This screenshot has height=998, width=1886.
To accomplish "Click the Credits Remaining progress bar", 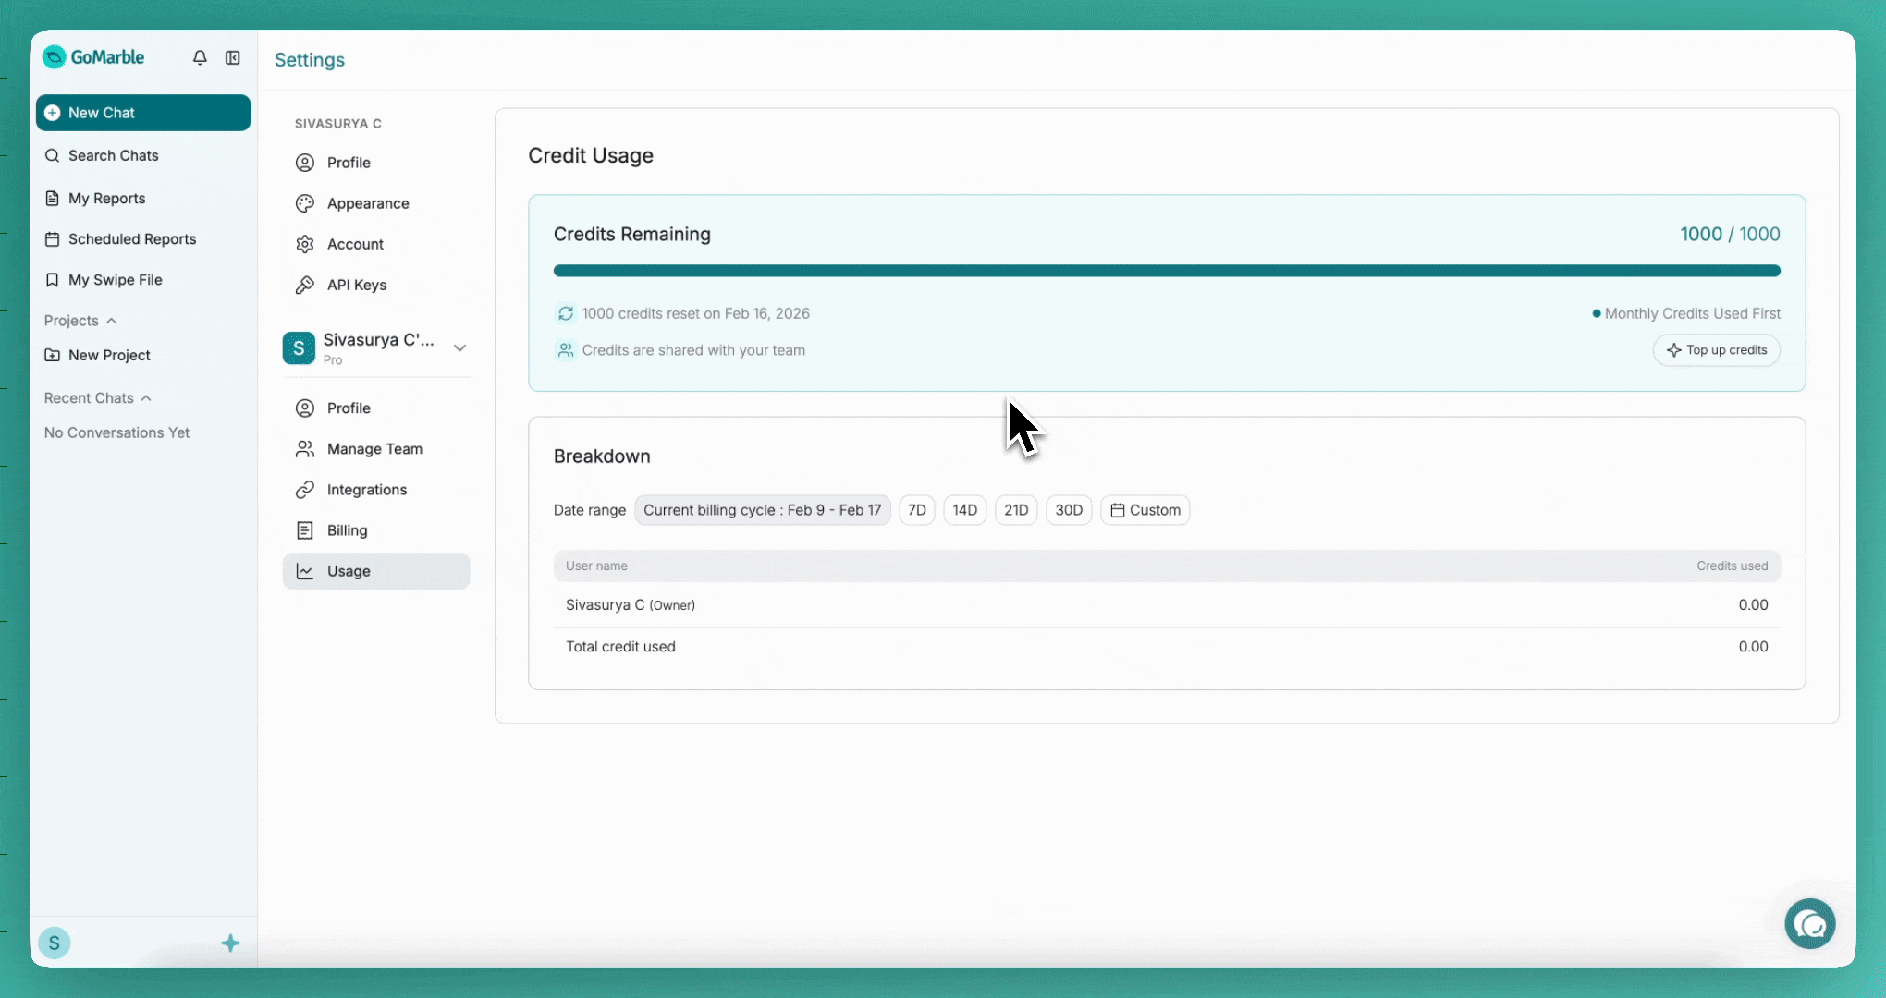I will 1166,271.
